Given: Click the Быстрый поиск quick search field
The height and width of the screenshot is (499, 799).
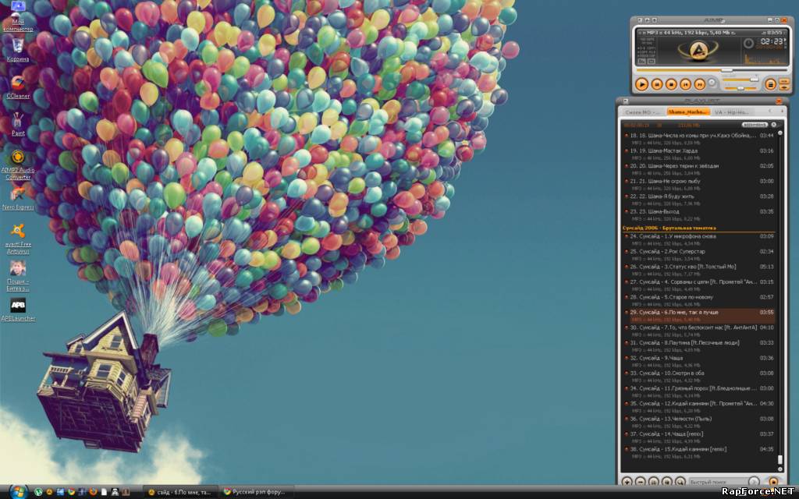Looking at the screenshot, I should (x=719, y=481).
